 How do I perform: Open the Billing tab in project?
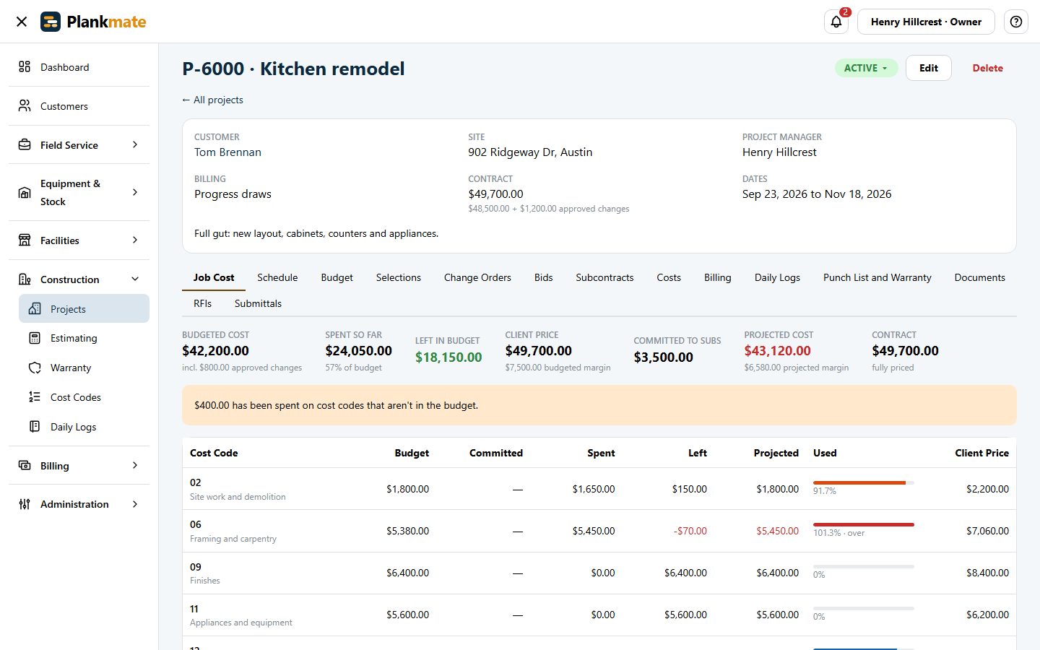pyautogui.click(x=717, y=277)
